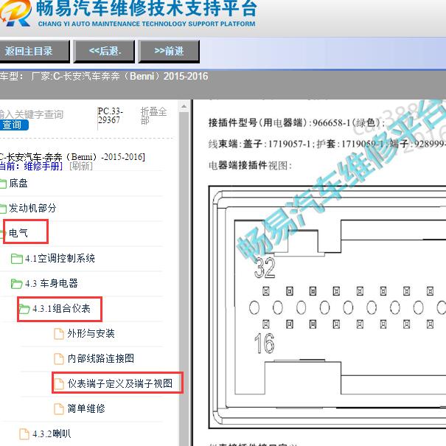Screen dimensions: 446x446
Task: Click the folder icon beside 底盘
Action: coord(3,184)
